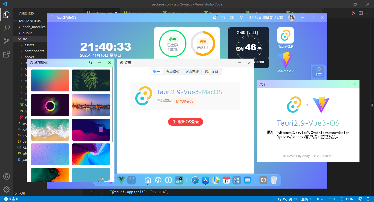Open the dashboard gauge icon in the dock
The image size is (374, 202).
pos(158,180)
